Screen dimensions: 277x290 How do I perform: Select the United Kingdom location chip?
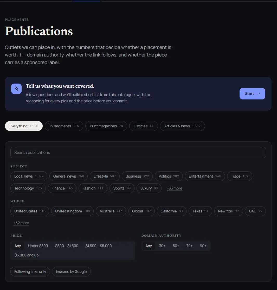[x=73, y=211]
